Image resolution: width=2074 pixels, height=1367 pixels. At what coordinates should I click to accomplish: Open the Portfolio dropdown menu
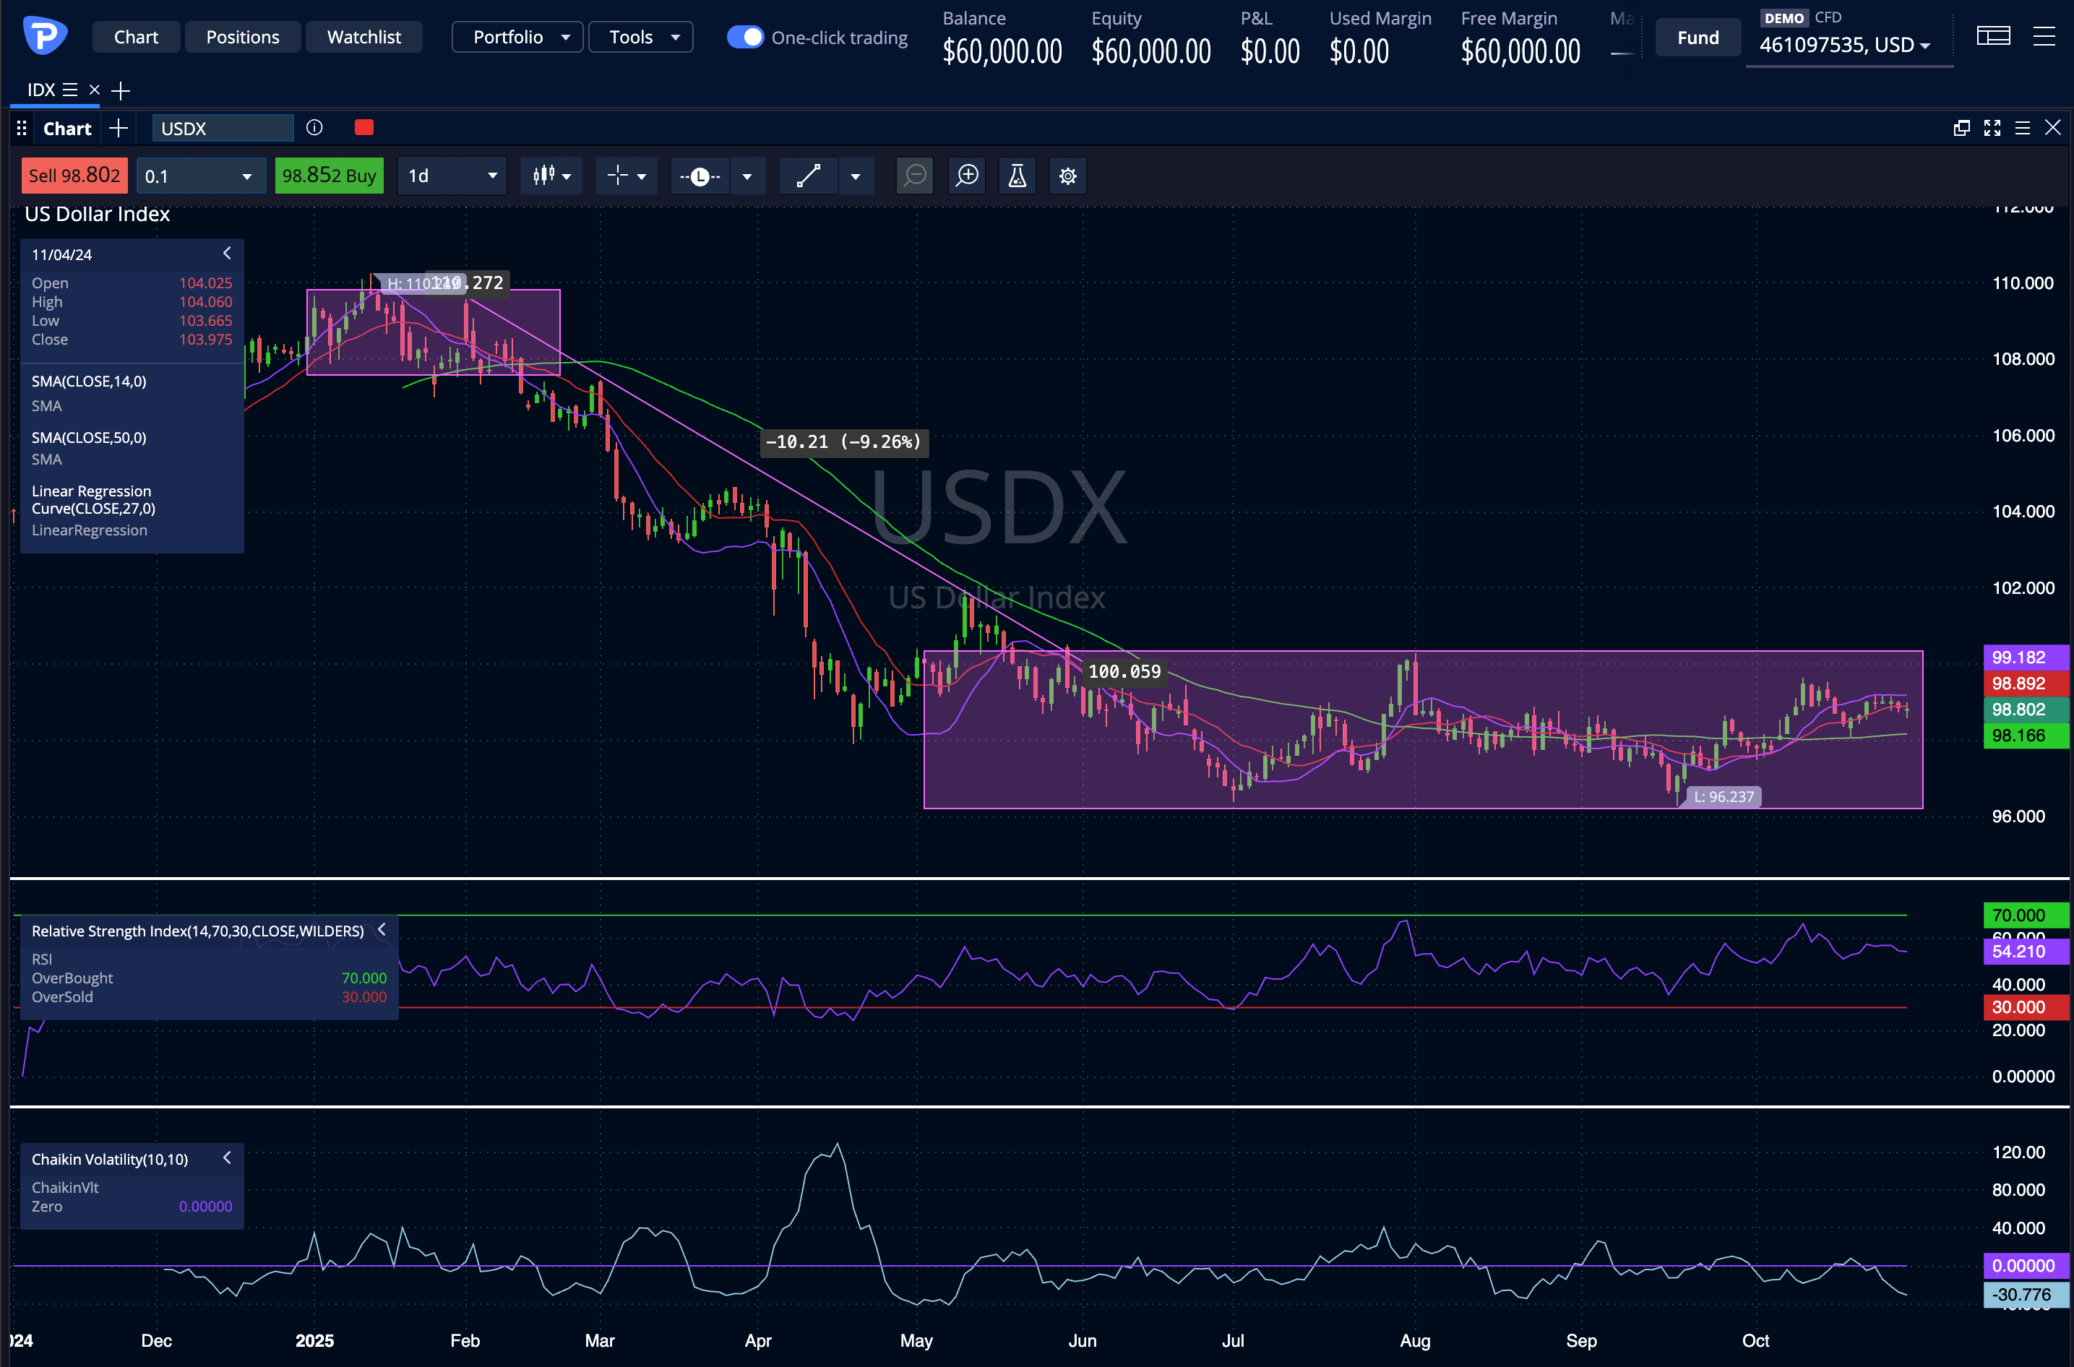pyautogui.click(x=517, y=37)
